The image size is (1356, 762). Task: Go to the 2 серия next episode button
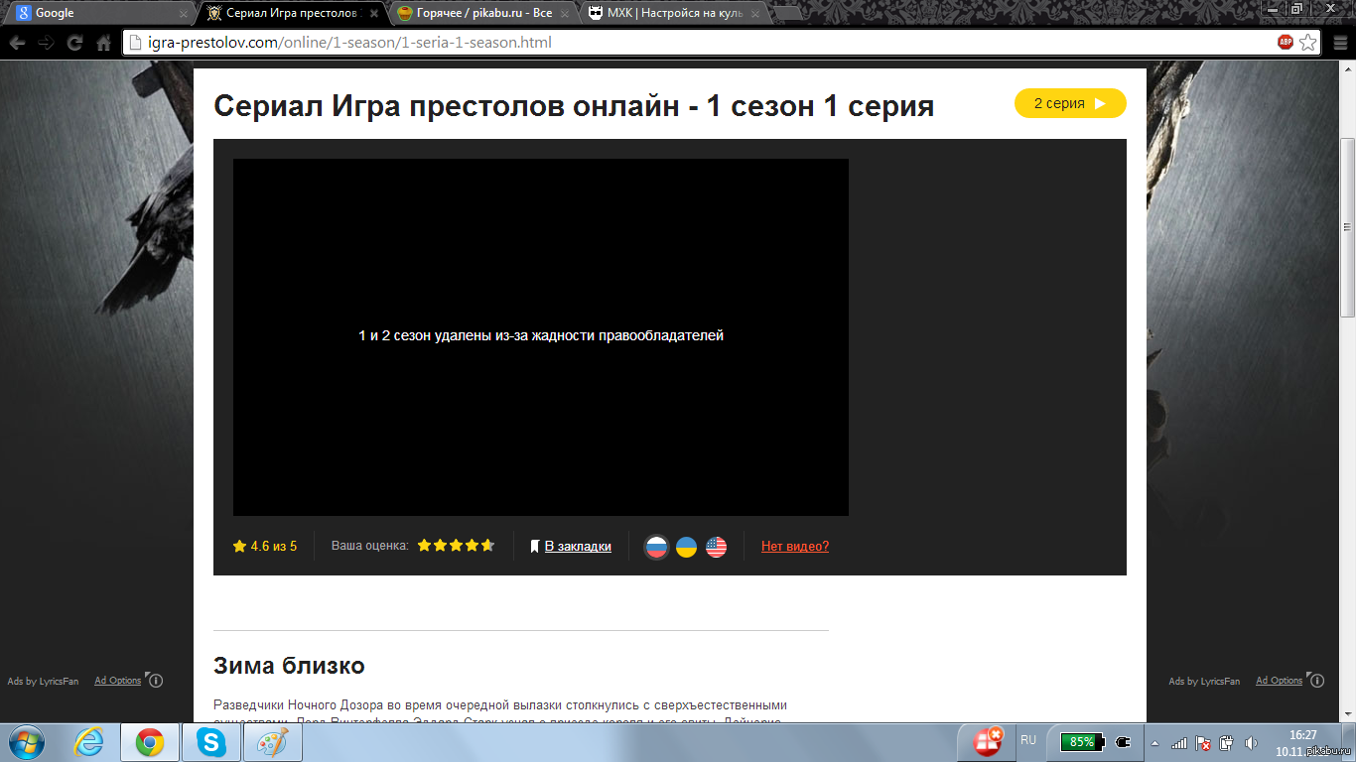pyautogui.click(x=1070, y=103)
